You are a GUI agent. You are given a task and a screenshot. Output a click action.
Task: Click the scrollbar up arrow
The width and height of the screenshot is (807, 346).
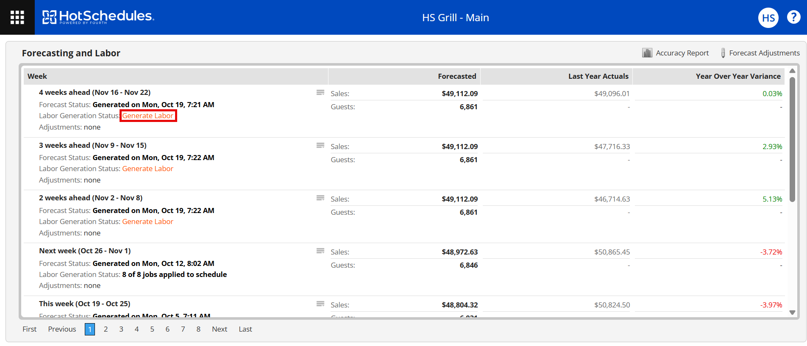point(792,71)
